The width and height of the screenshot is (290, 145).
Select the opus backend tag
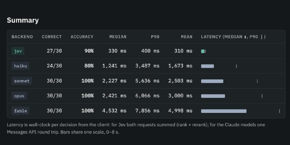pos(19,96)
